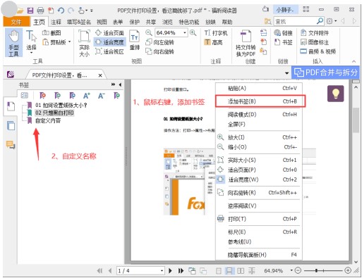The height and width of the screenshot is (278, 362).
Task: Switch to the View (视图) ribbon tab
Action: click(x=102, y=22)
